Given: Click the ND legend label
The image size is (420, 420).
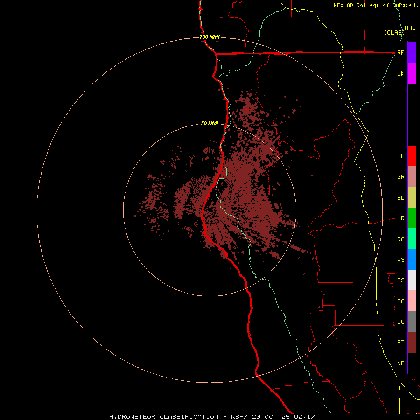Looking at the screenshot, I should click(400, 364).
